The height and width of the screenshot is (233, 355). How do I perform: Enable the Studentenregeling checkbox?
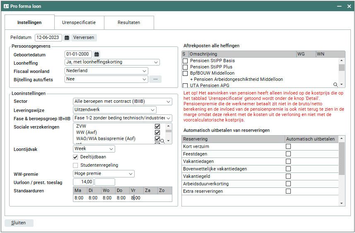75,165
